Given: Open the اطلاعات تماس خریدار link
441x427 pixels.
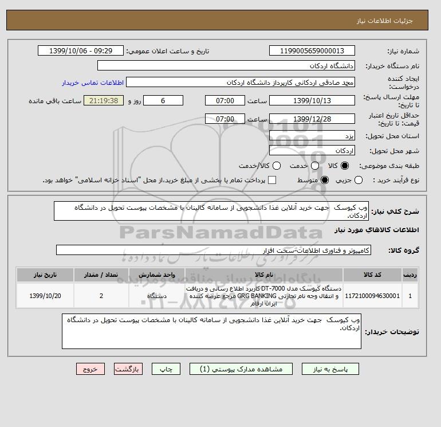Looking at the screenshot, I should 93,83.
